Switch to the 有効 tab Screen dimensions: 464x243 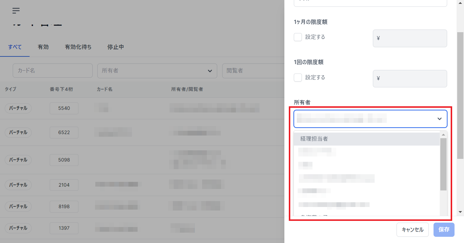point(43,47)
